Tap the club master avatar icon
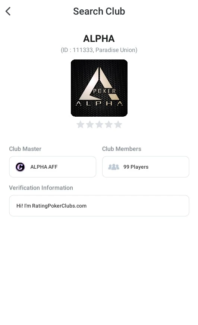 pos(20,167)
